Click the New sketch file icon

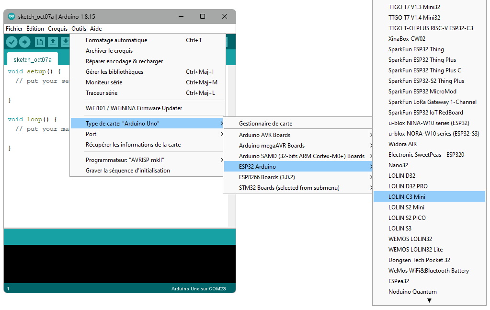40,42
